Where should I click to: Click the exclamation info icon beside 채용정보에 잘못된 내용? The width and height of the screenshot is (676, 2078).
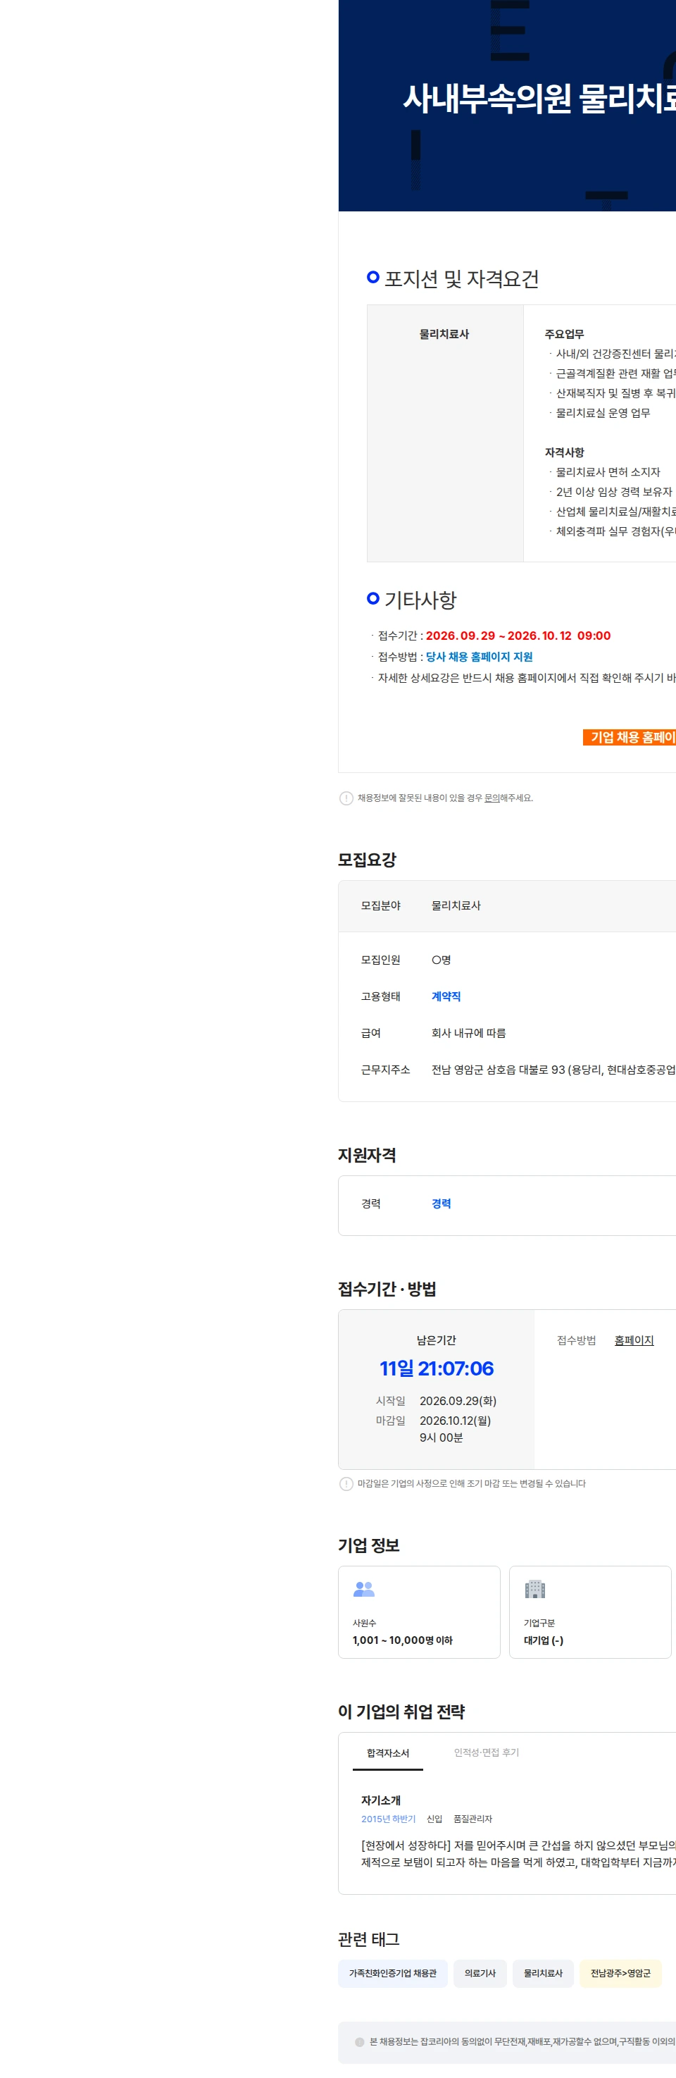click(x=346, y=798)
